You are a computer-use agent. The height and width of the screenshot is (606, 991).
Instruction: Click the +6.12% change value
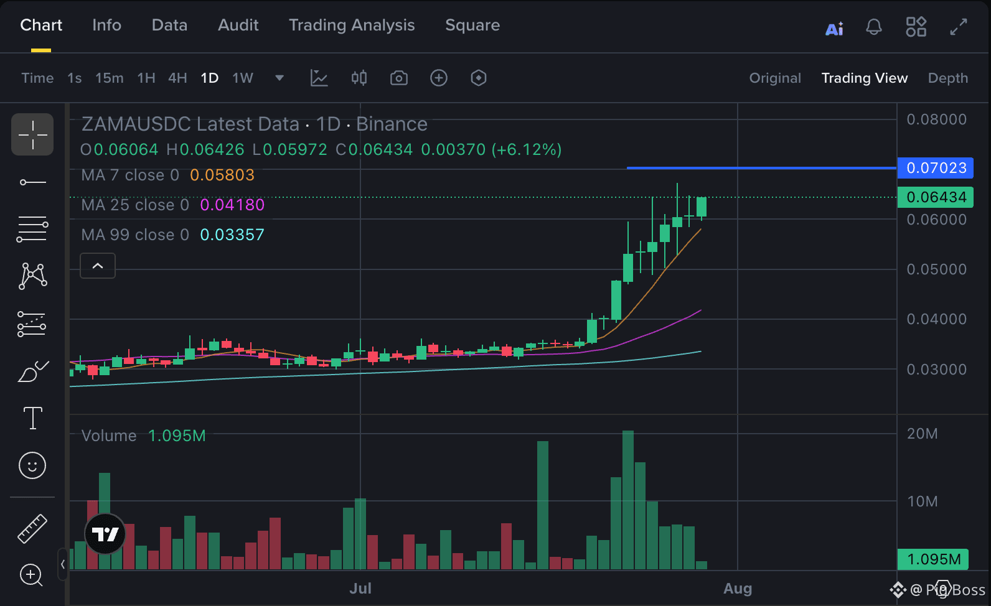[x=527, y=150]
